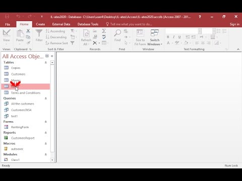Image resolution: width=242 pixels, height=181 pixels.
Task: Click the Help question mark icon
Action: point(200,17)
